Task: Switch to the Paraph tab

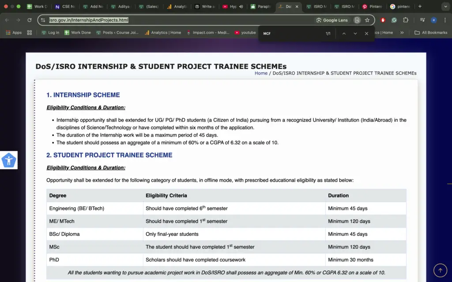Action: (261, 6)
